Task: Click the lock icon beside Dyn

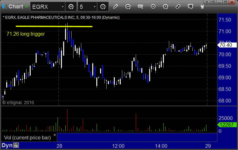Action: (x=16, y=145)
